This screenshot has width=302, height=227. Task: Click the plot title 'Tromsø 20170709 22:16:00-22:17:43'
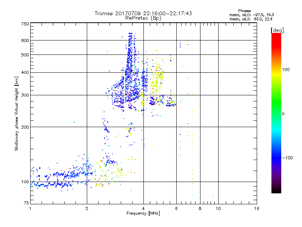pyautogui.click(x=143, y=13)
